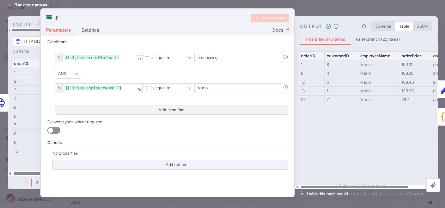Screen dimensions: 445x208
Task: Click left arrow of output scrollbar
Action: coord(297,187)
